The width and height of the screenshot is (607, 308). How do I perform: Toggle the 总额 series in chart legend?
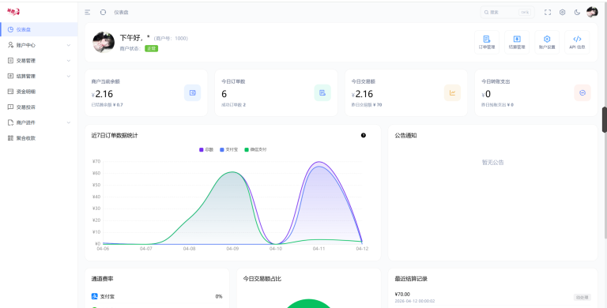(x=206, y=150)
